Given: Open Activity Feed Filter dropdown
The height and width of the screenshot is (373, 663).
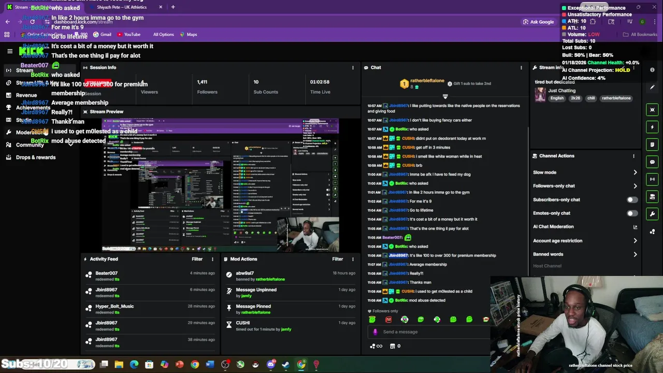Looking at the screenshot, I should coord(197,259).
